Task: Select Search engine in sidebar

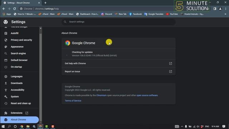Action: click(x=18, y=53)
